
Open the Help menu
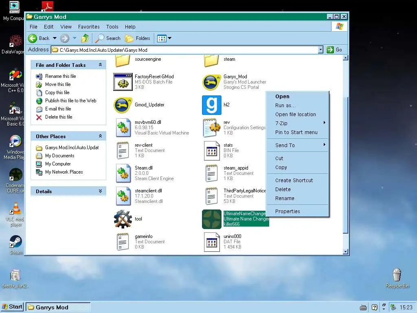[x=130, y=26]
